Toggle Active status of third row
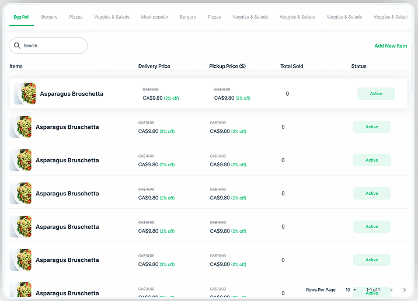418x301 pixels. click(372, 160)
